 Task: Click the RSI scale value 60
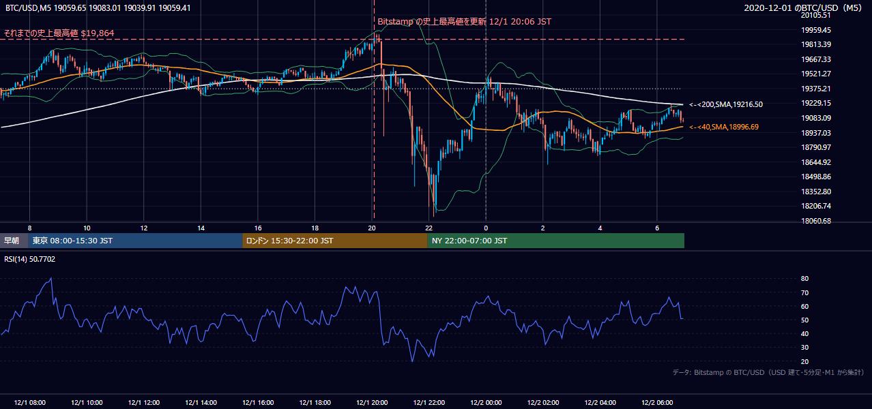click(804, 306)
